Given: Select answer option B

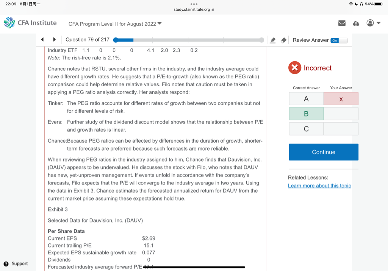Looking at the screenshot, I should click(306, 114).
